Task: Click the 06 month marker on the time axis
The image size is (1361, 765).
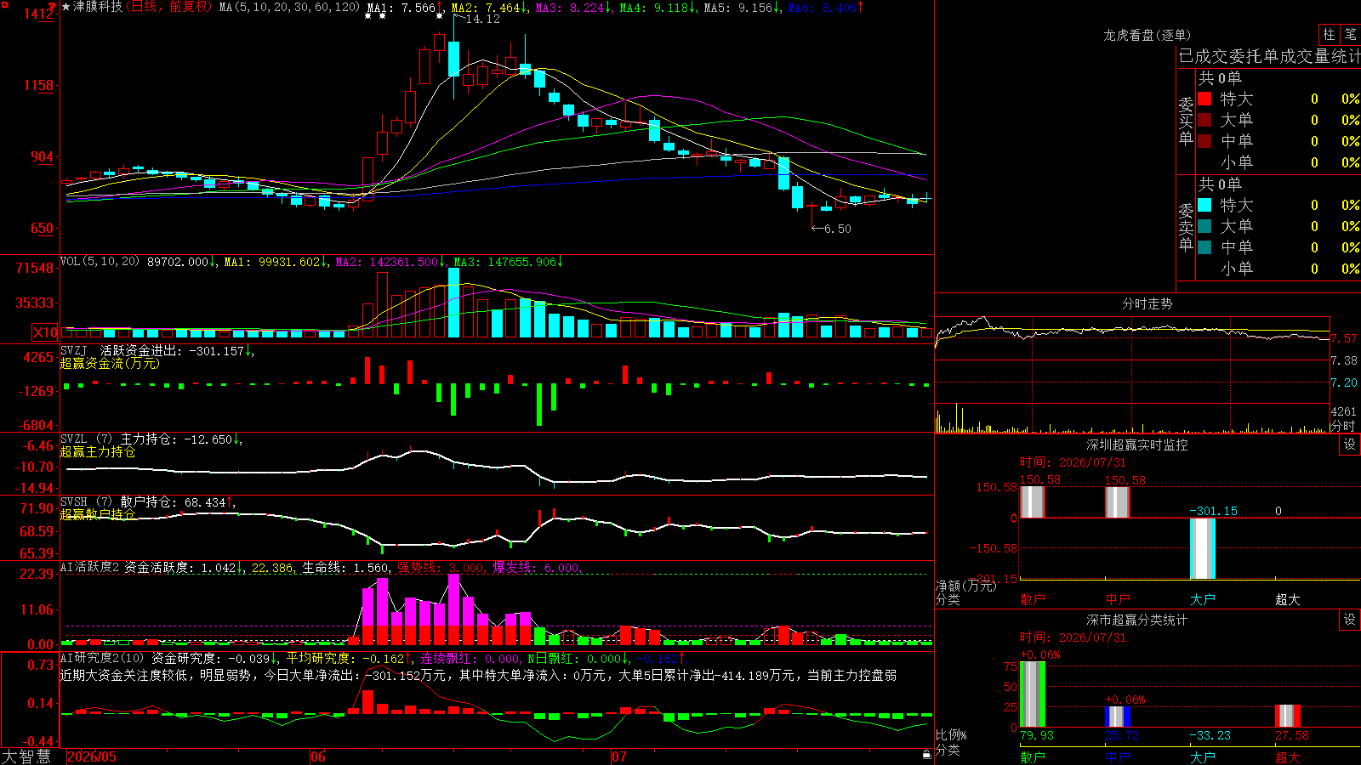Action: coord(318,756)
